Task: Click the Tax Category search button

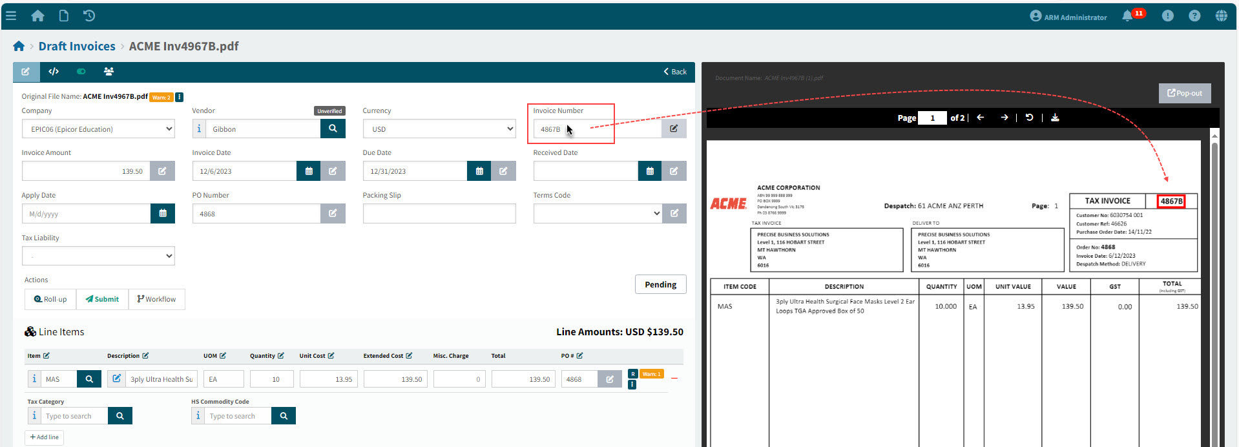Action: coord(120,416)
